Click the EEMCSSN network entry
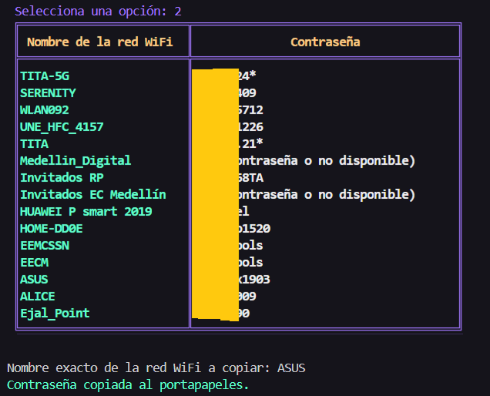The image size is (490, 396). click(44, 246)
